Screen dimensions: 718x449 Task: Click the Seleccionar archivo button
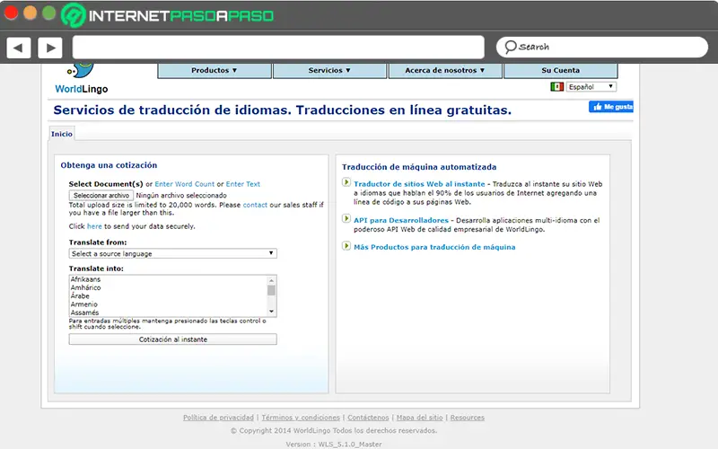(x=101, y=195)
